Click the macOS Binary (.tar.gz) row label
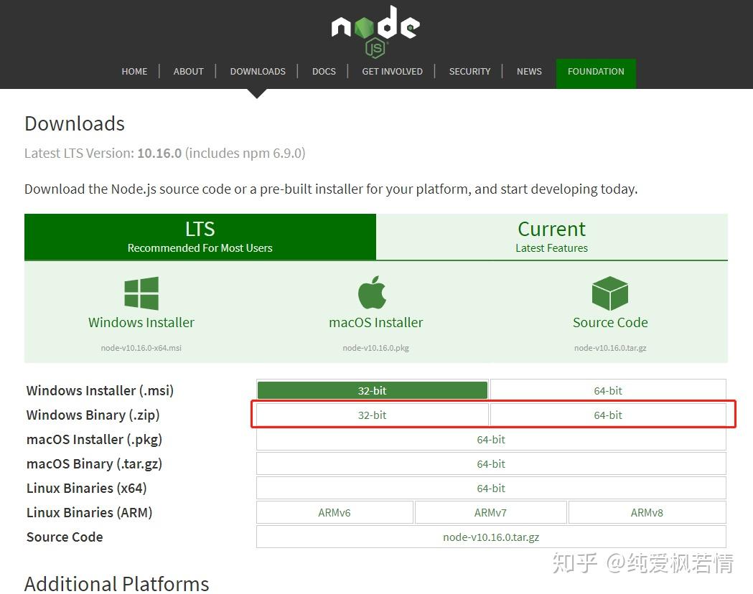 [94, 464]
